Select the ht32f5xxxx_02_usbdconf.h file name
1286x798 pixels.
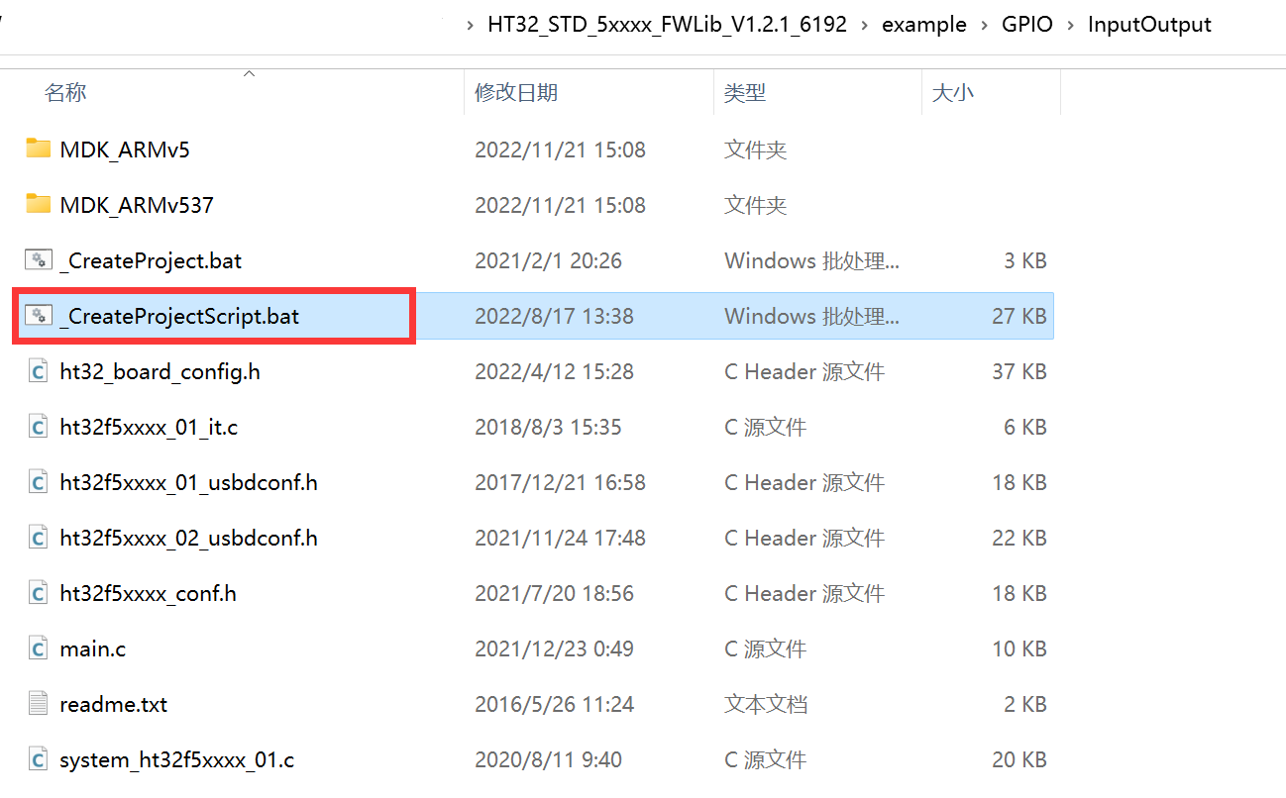(188, 538)
